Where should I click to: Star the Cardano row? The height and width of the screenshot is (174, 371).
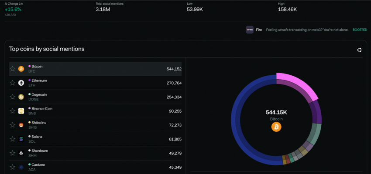tap(13, 167)
